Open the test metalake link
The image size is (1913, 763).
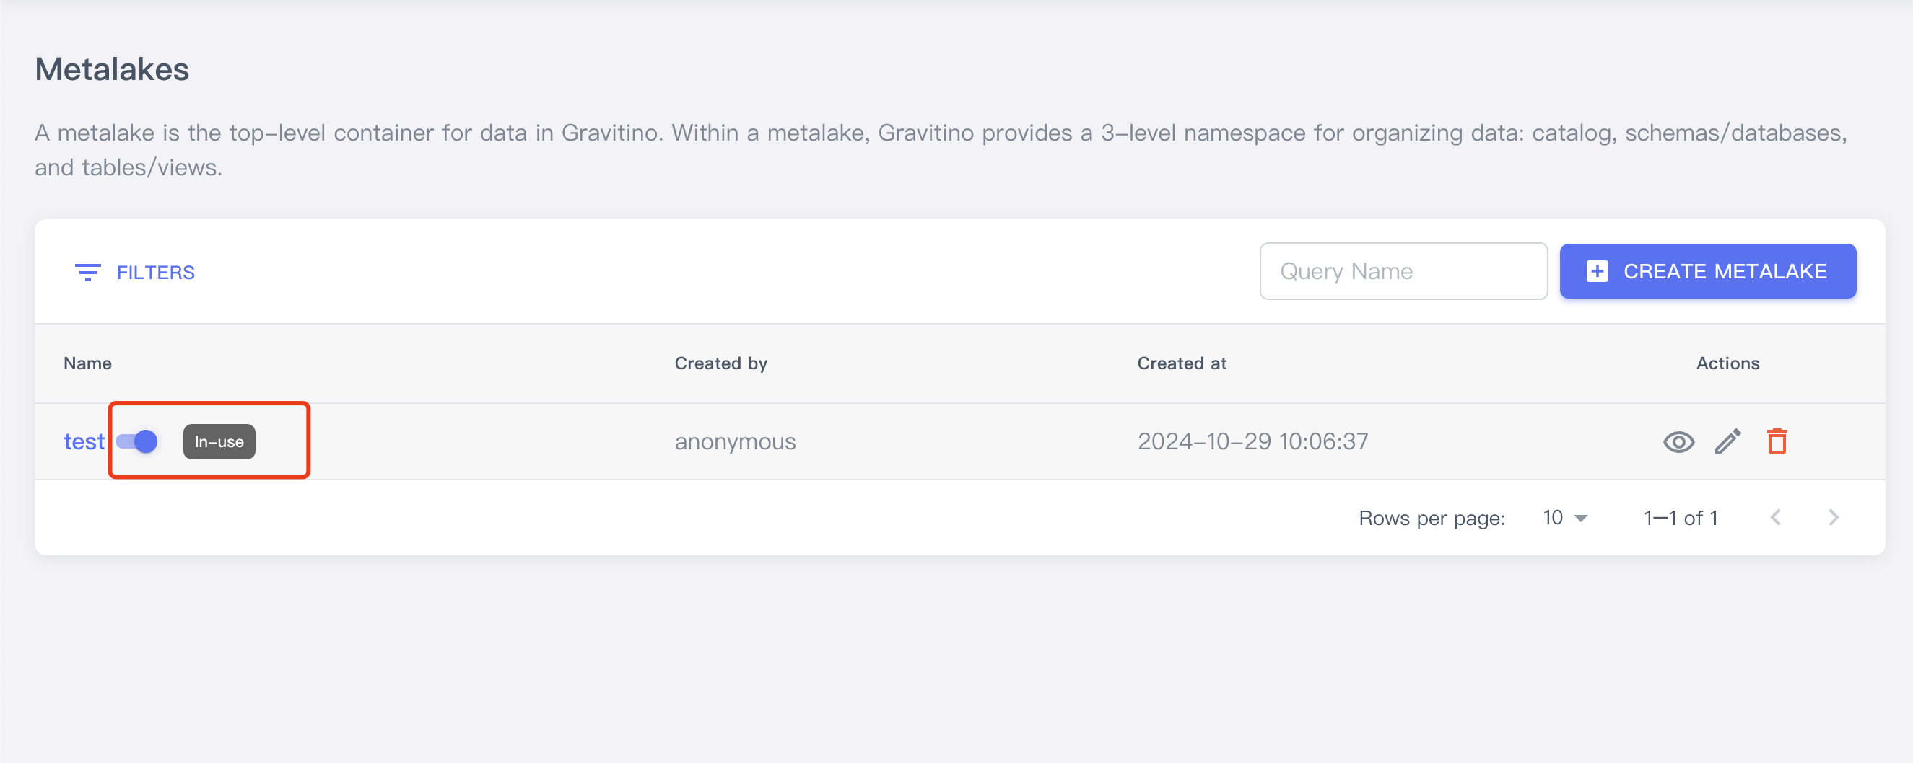tap(84, 441)
